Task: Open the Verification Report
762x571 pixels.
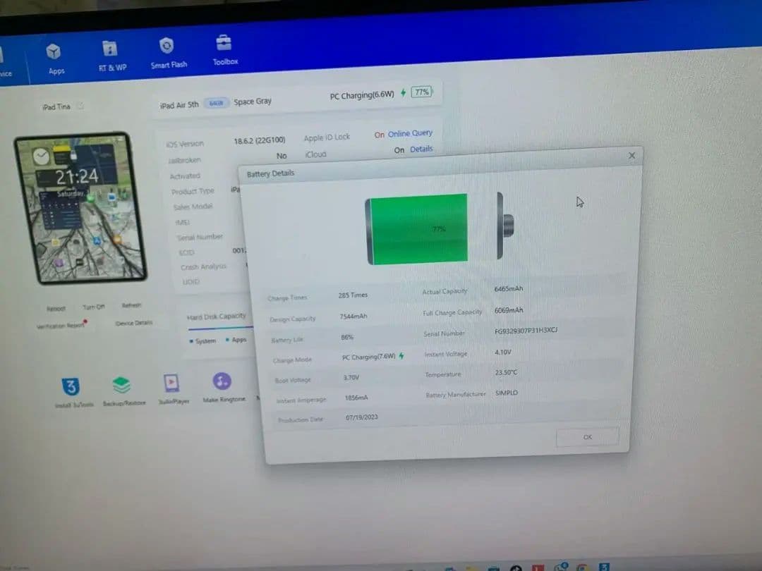Action: 61,326
